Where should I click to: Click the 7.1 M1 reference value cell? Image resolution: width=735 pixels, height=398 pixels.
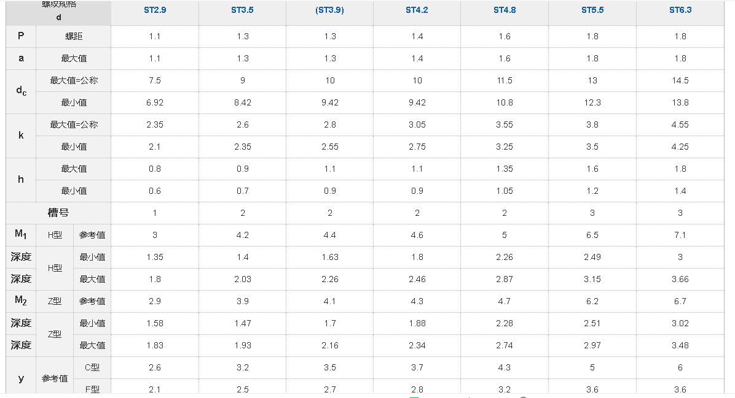(x=680, y=235)
